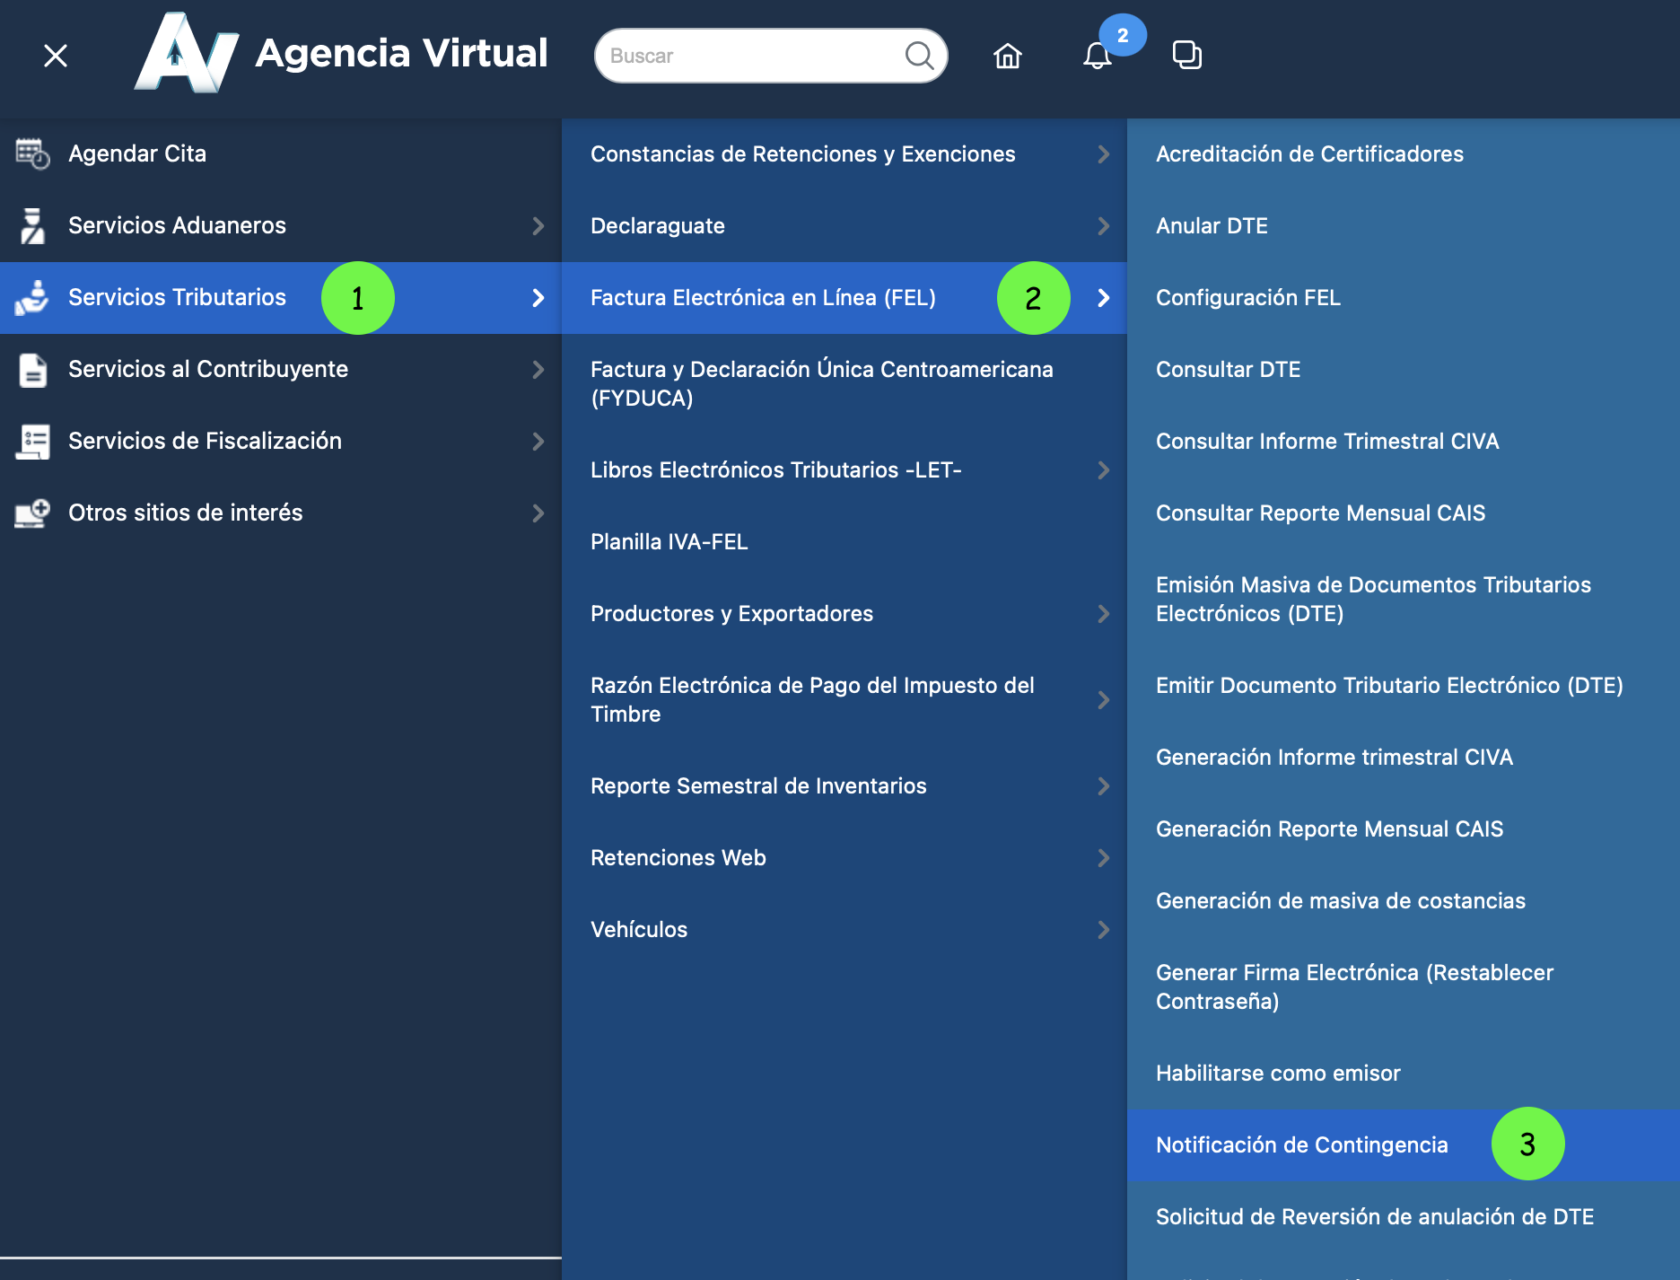Click the Servicios de Fiscalización checklist icon
This screenshot has height=1280, width=1680.
coord(32,441)
